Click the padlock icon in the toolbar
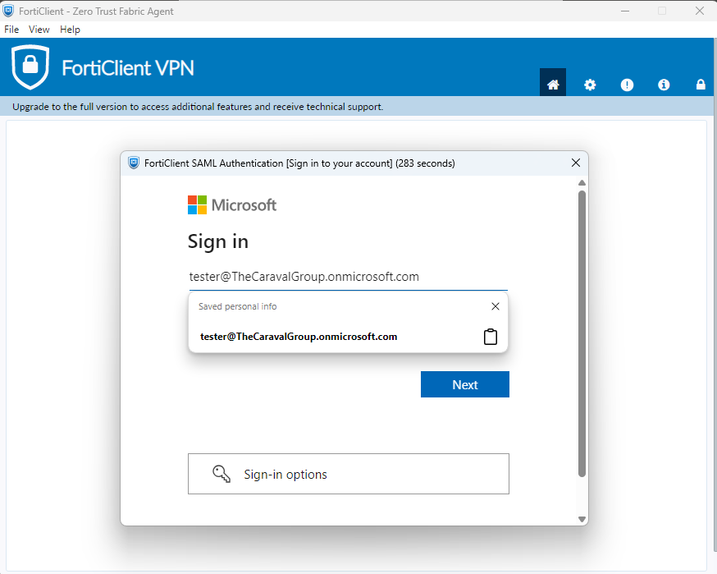Screen dimensions: 717x574 coord(701,85)
